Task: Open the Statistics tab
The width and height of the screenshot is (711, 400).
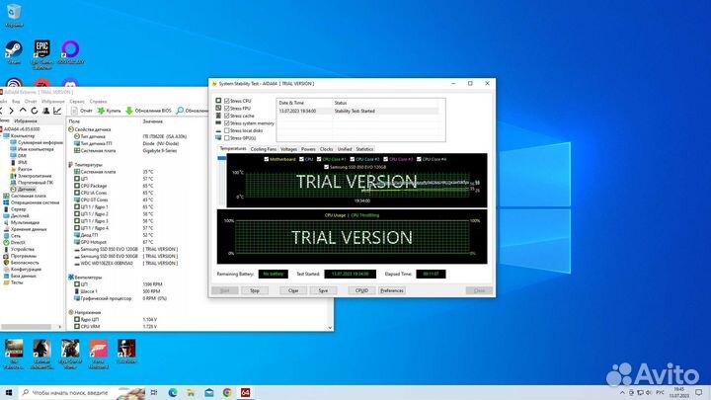Action: [x=364, y=148]
